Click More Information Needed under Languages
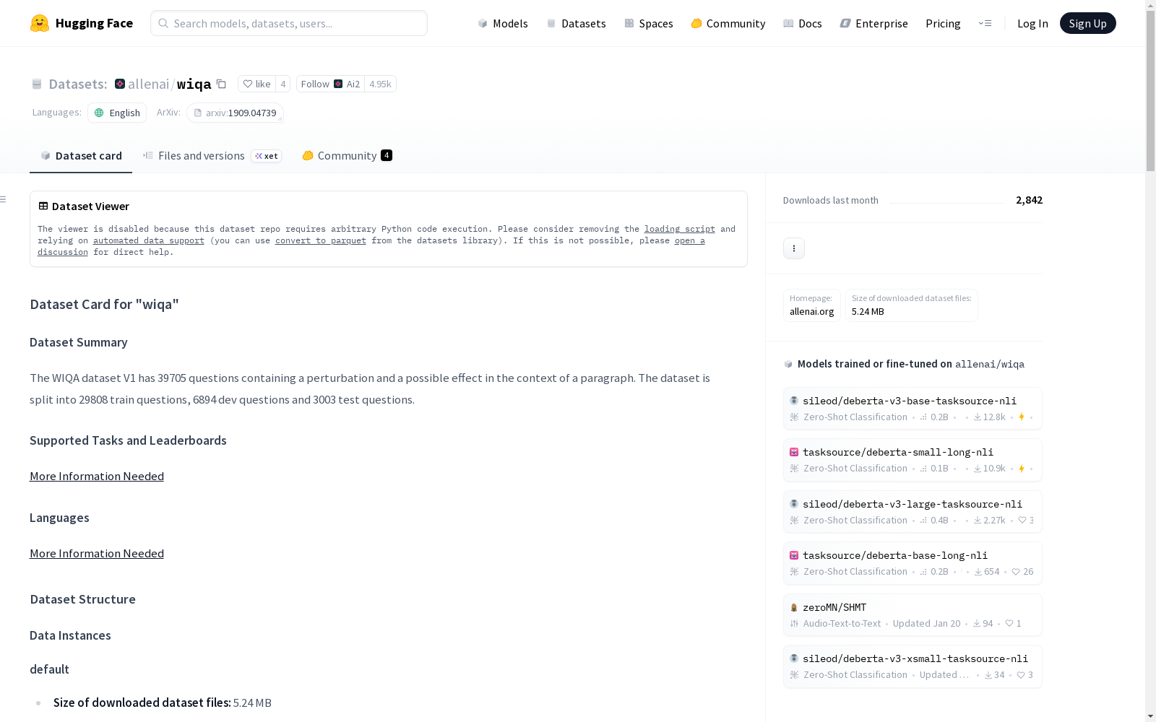1156x722 pixels. click(97, 553)
